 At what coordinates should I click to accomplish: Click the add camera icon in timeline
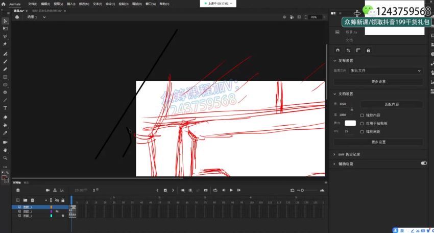click(47, 190)
